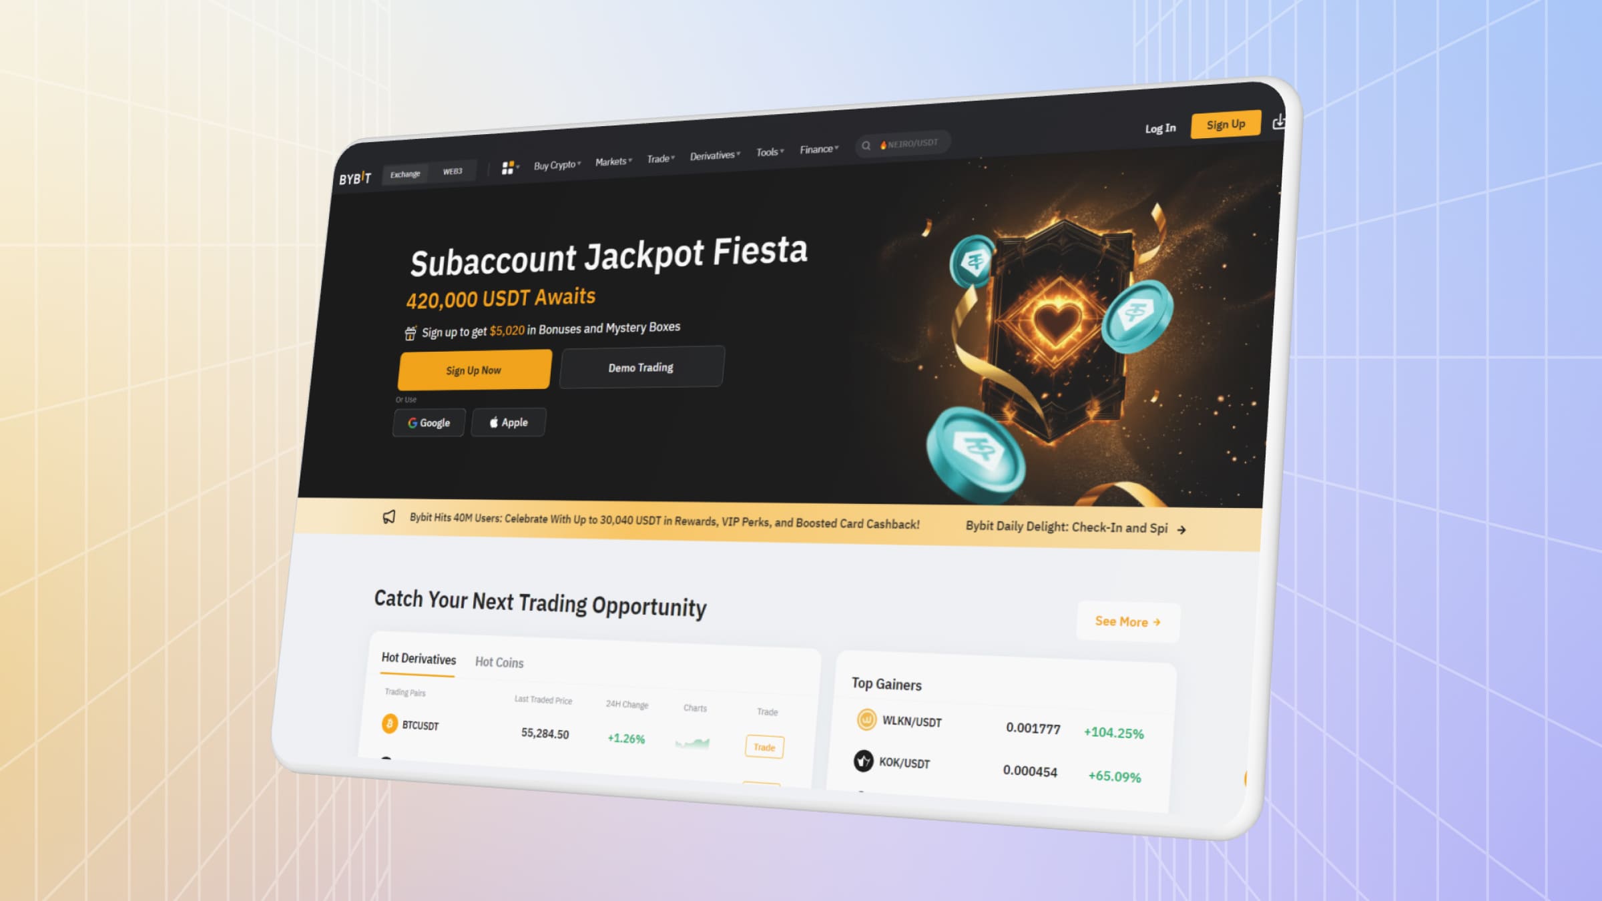This screenshot has width=1602, height=901.
Task: Select the Hot Coins tab
Action: pos(499,661)
